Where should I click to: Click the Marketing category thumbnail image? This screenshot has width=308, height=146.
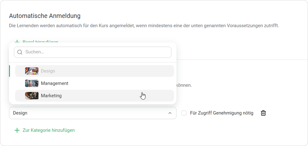click(x=32, y=96)
